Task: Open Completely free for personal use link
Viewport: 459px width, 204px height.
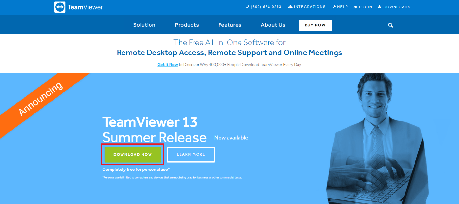Action: pos(136,170)
